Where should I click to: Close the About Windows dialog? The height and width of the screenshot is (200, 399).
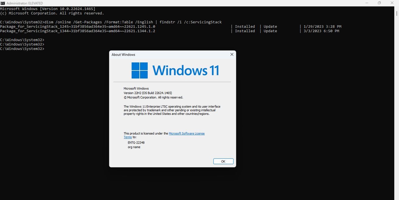point(232,54)
